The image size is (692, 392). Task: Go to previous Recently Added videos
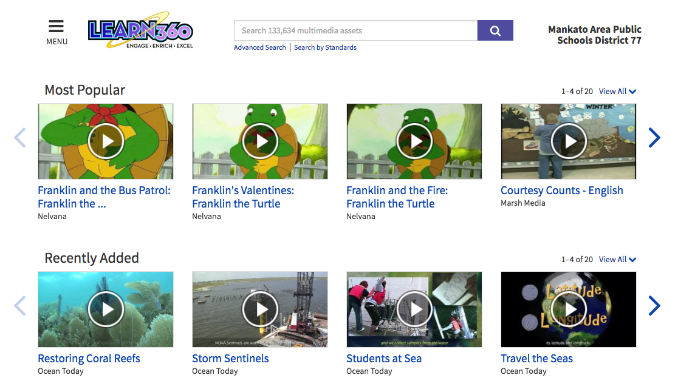point(20,306)
